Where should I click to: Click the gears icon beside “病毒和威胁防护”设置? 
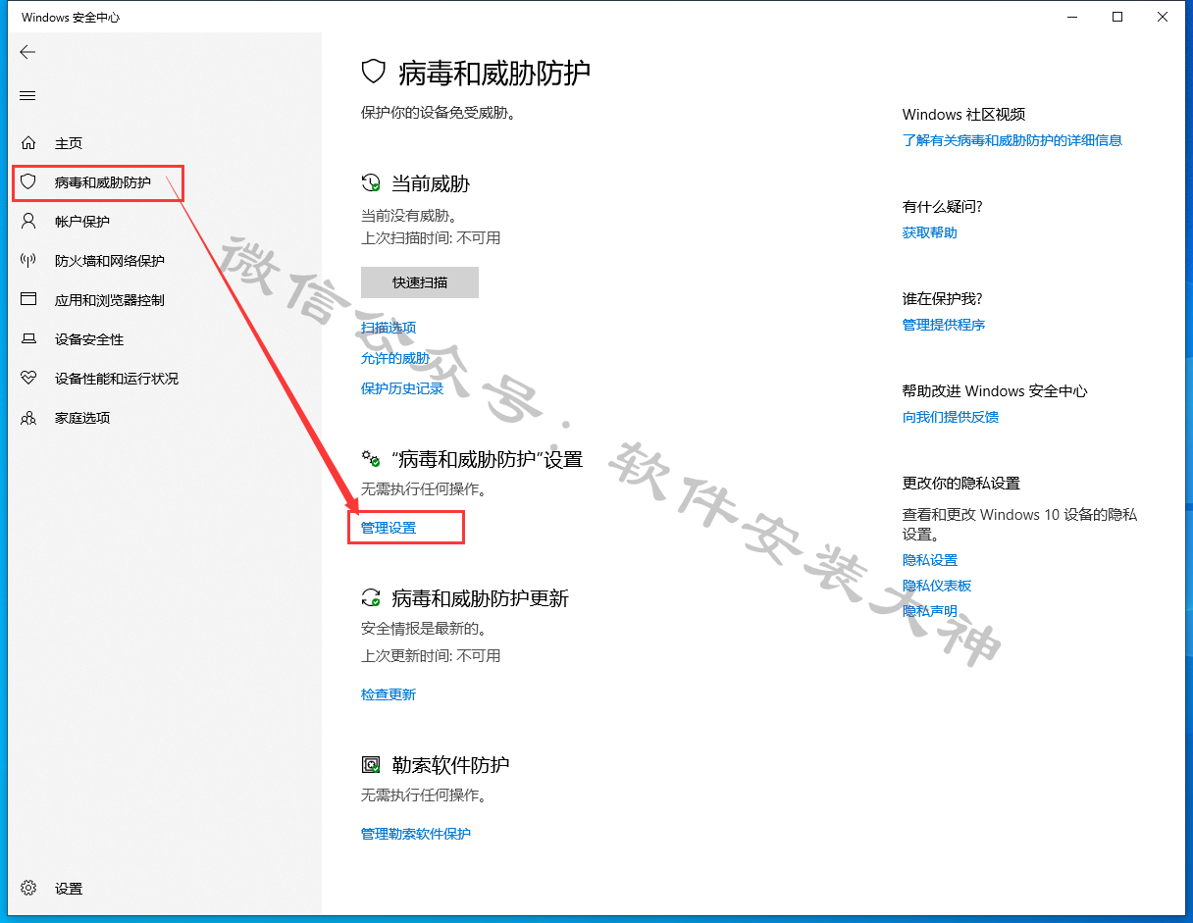(371, 458)
